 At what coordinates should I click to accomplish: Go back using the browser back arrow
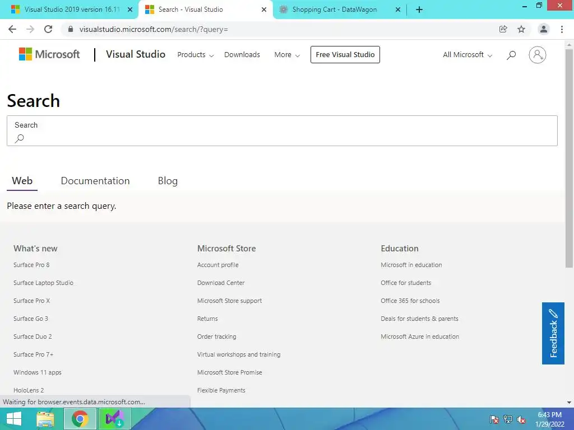(12, 29)
